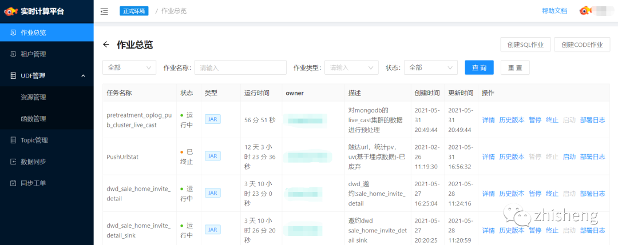Viewport: 618px width, 245px height.
Task: Click the 同步工单 sidebar icon
Action: tap(13, 183)
